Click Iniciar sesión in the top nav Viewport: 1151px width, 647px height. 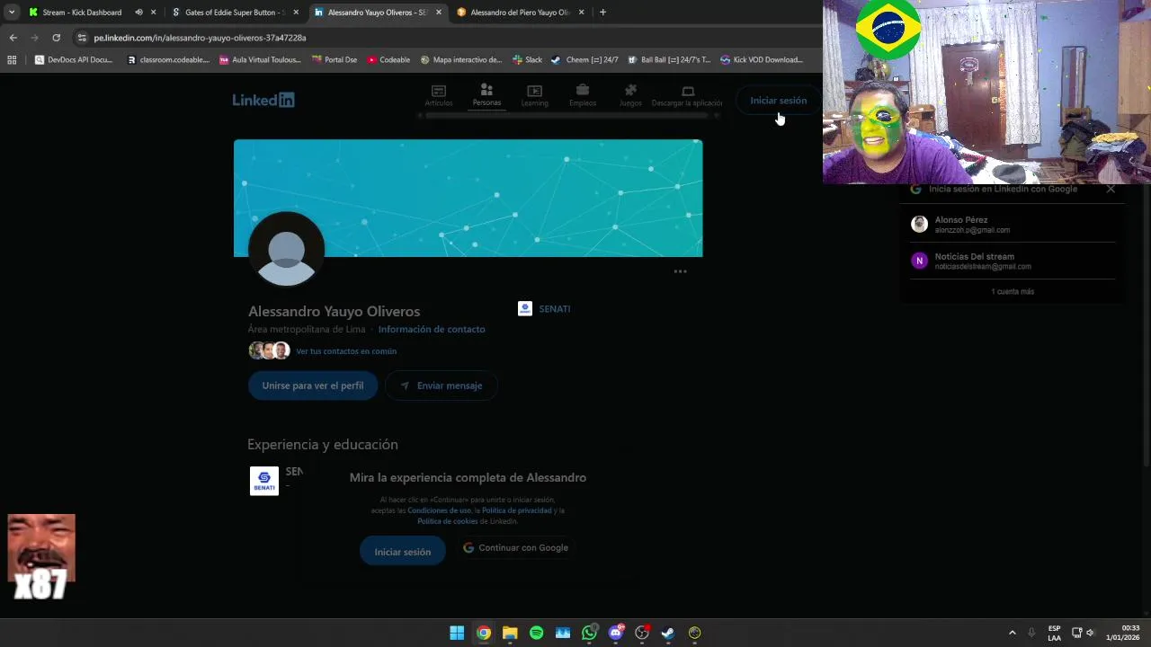779,101
